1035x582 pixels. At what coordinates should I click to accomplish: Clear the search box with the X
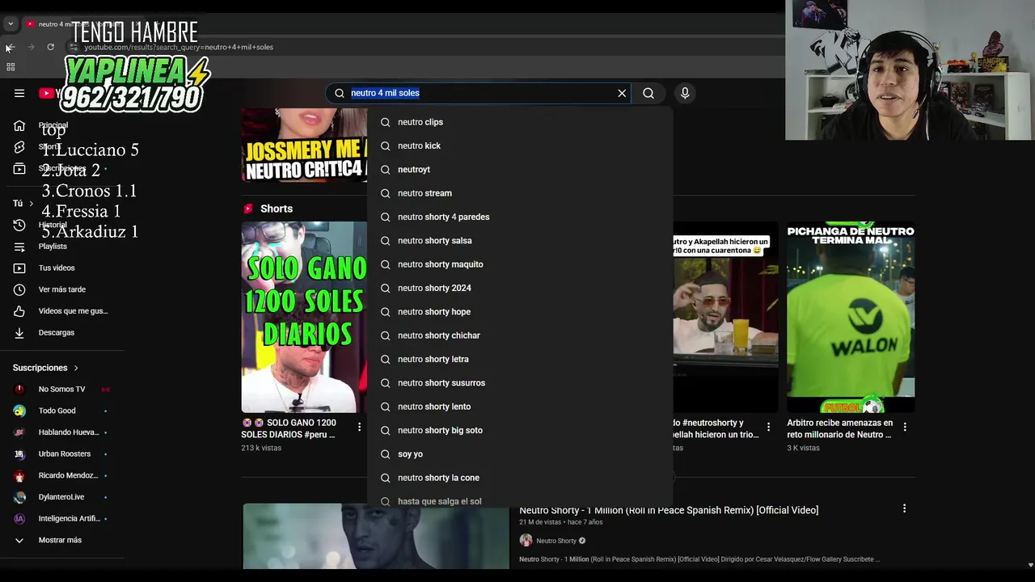pyautogui.click(x=622, y=93)
